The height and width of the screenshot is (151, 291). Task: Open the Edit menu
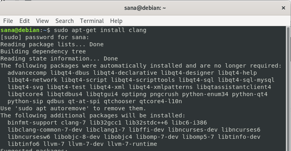[25, 21]
